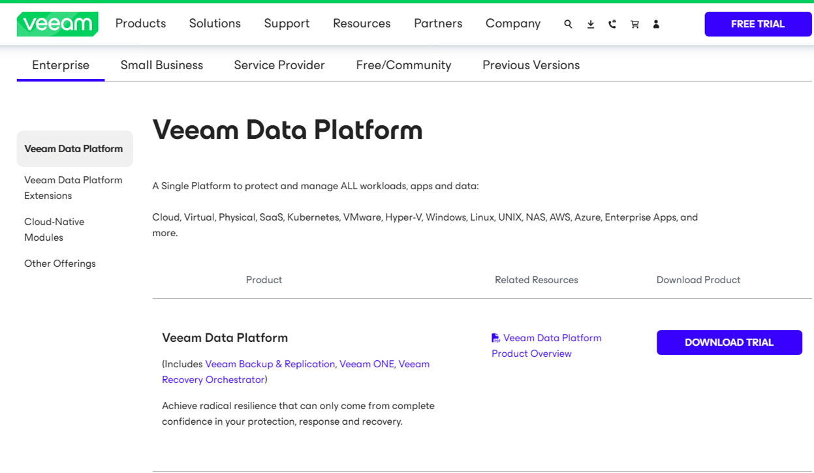Open the search icon in header
Viewport: 814px width, 473px height.
pos(568,24)
